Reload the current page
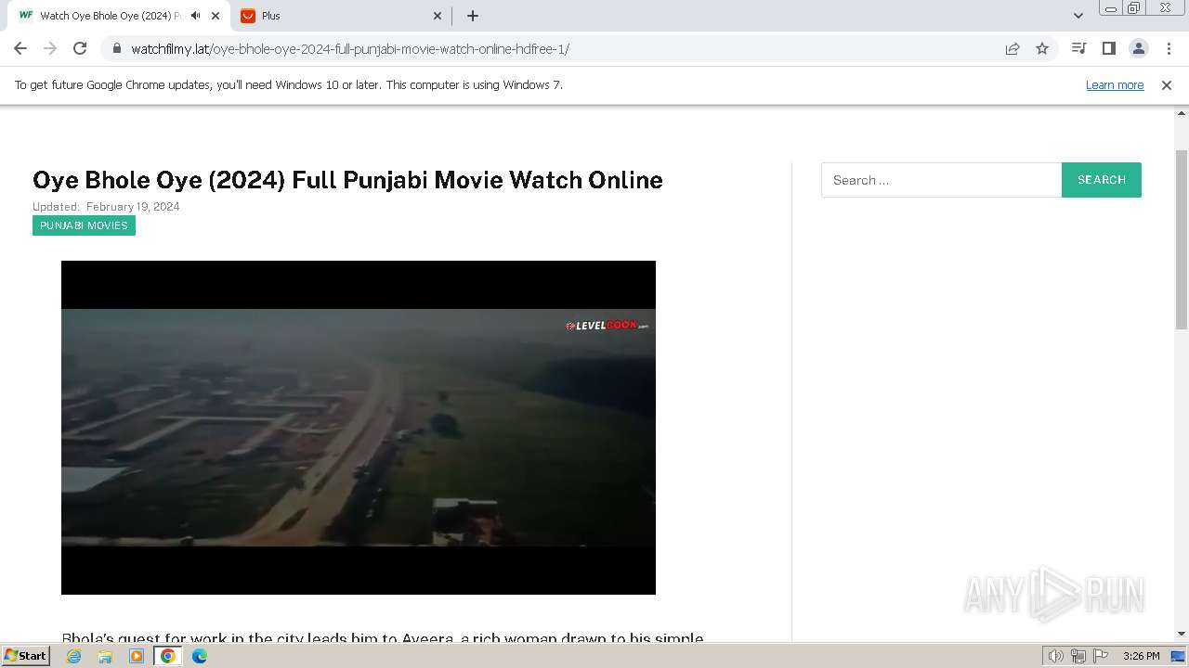 coord(80,48)
